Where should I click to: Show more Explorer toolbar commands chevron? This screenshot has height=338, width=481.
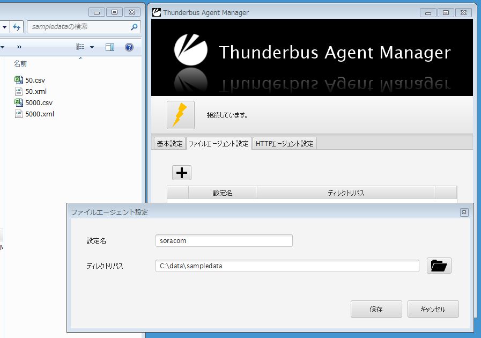(x=19, y=47)
